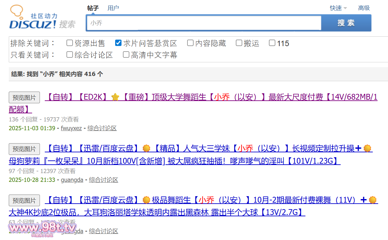Click 预览图片 button on the first result
The image size is (388, 240).
tap(24, 97)
